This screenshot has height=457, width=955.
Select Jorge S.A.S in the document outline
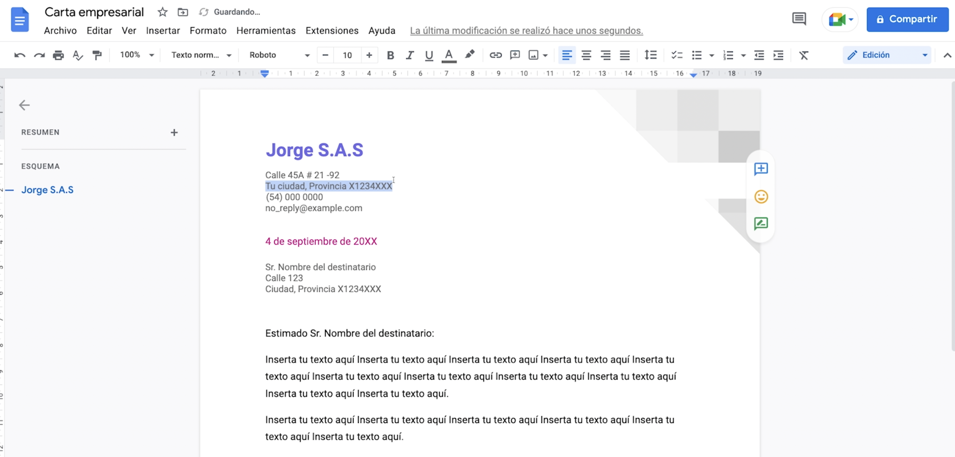48,190
